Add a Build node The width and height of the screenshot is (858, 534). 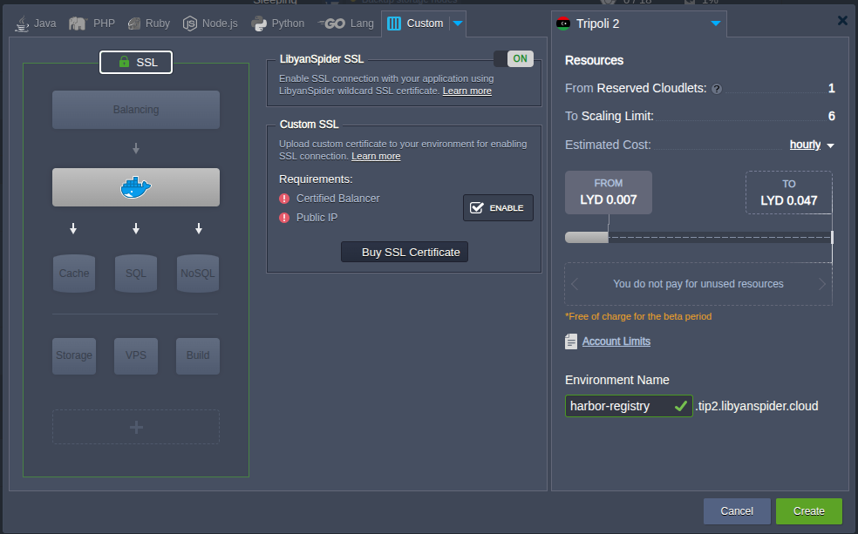click(x=197, y=355)
